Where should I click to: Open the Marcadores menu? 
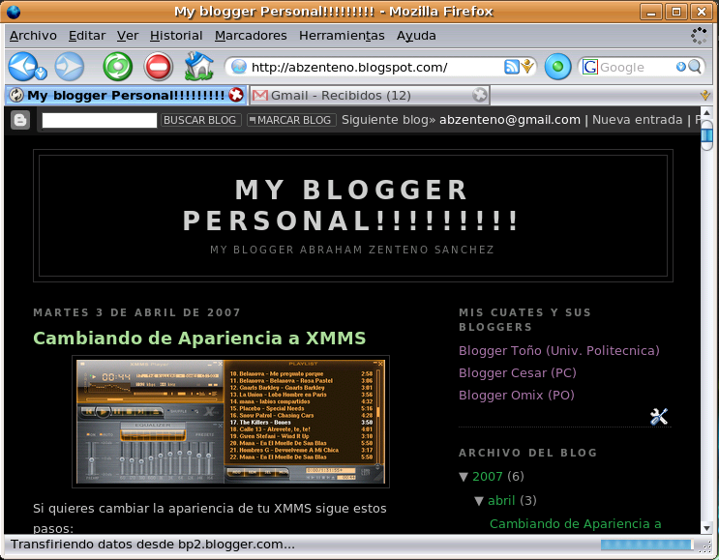pos(251,35)
